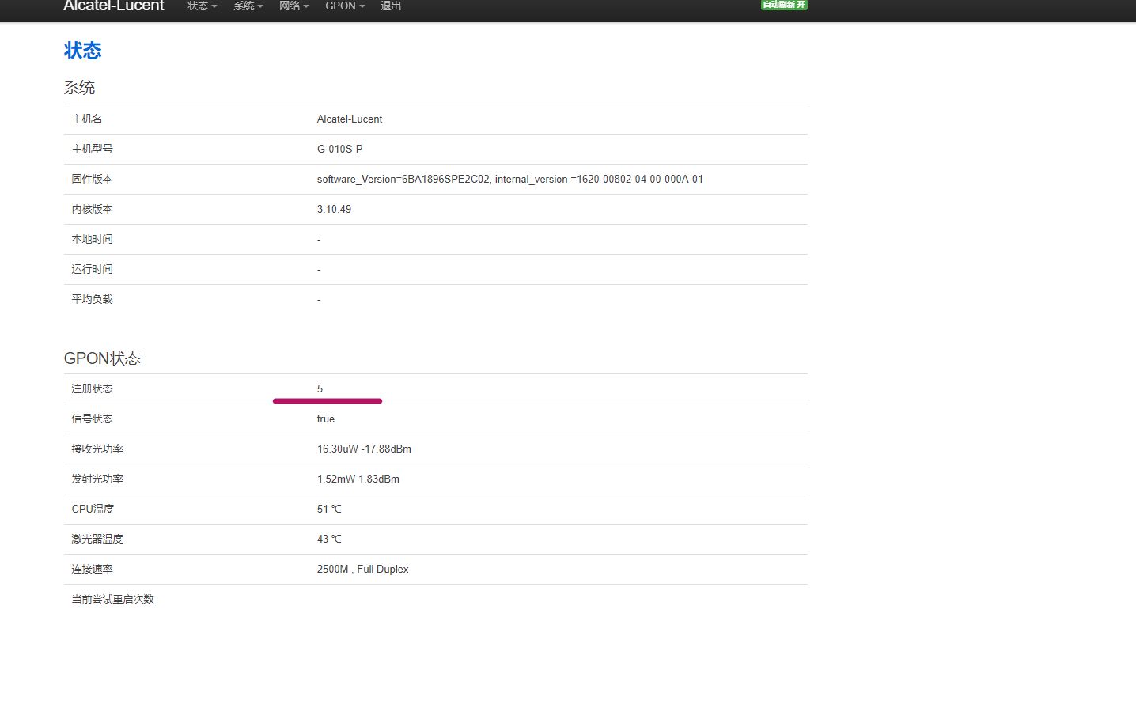Image resolution: width=1136 pixels, height=701 pixels.
Task: Expand the GPON menu in navbar
Action: pyautogui.click(x=345, y=6)
